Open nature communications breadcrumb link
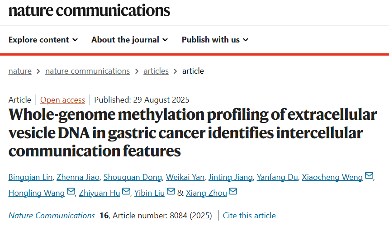The width and height of the screenshot is (389, 226). coord(87,71)
